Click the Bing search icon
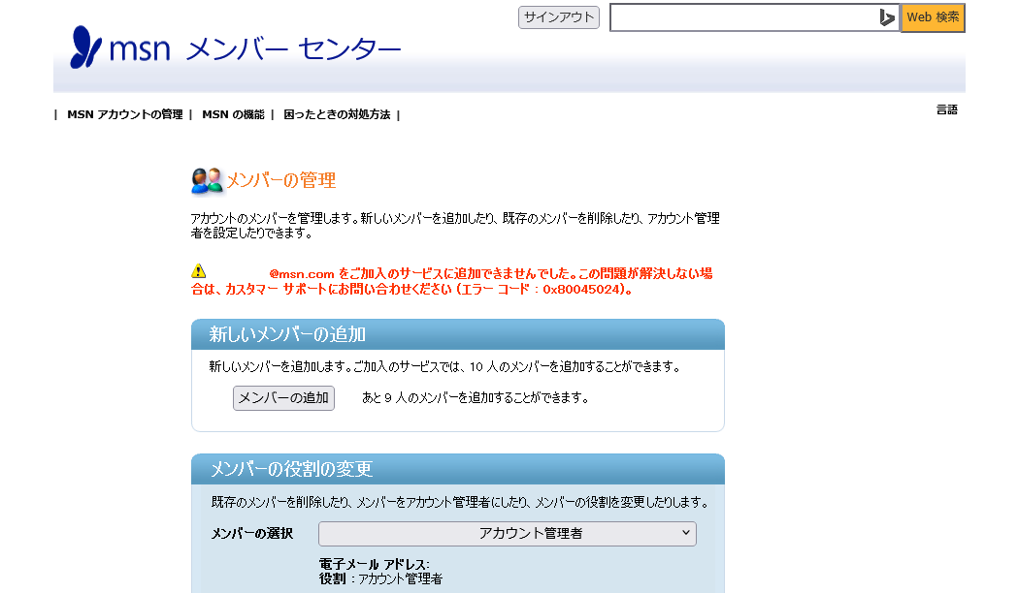 [887, 17]
